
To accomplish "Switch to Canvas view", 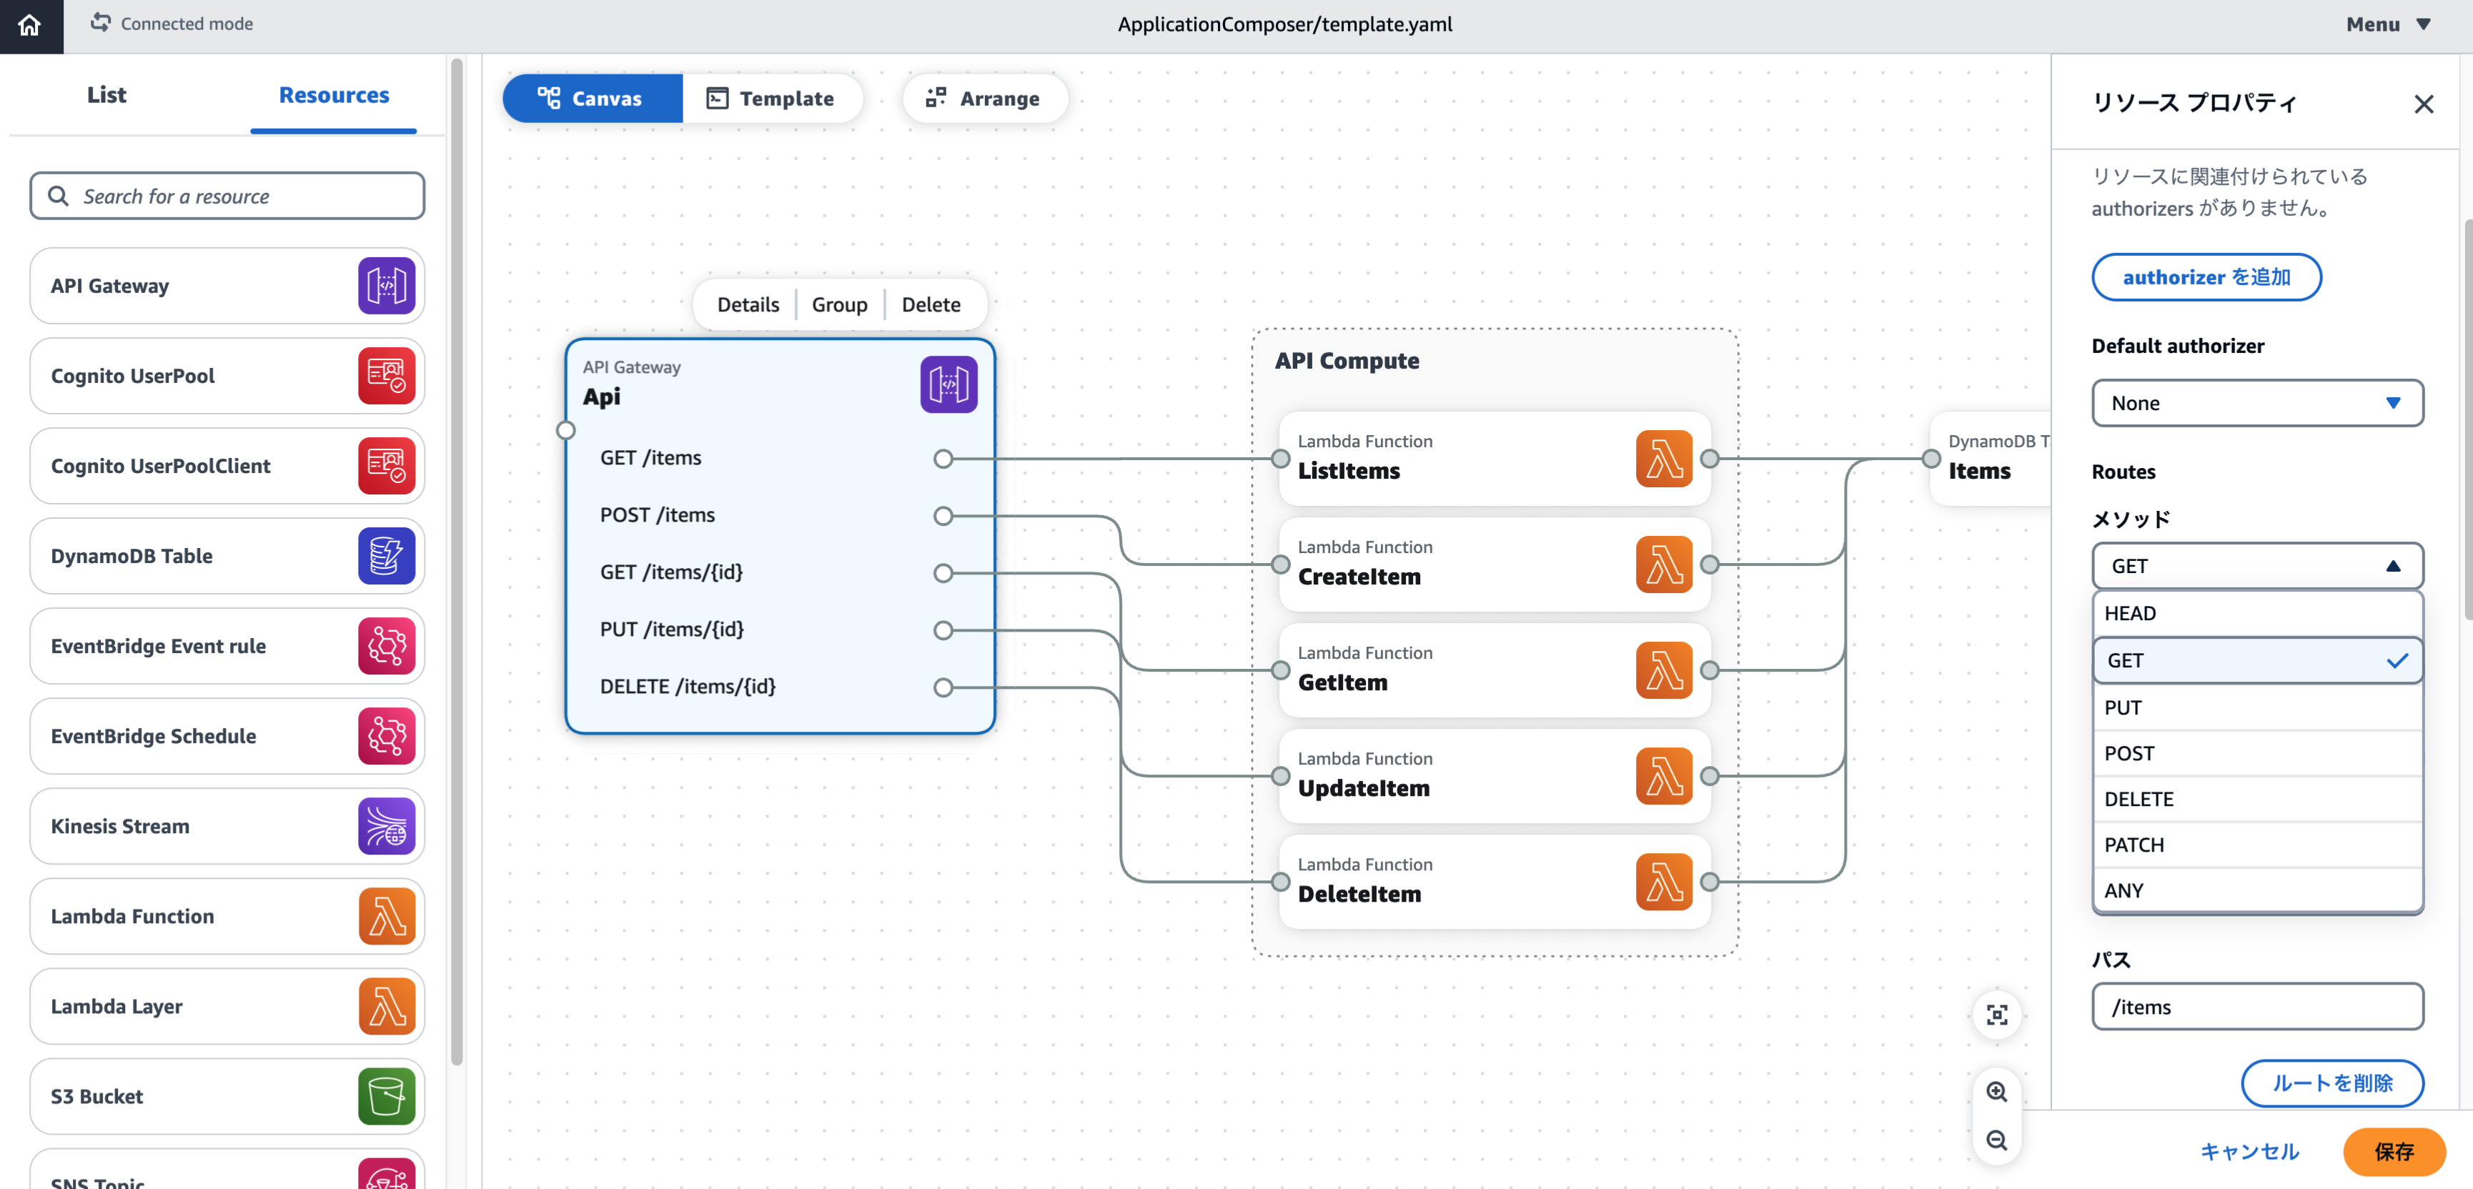I will [x=591, y=98].
